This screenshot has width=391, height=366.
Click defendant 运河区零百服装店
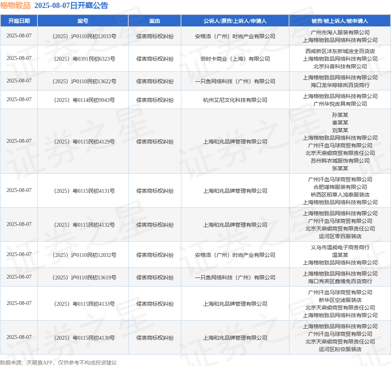(340, 236)
